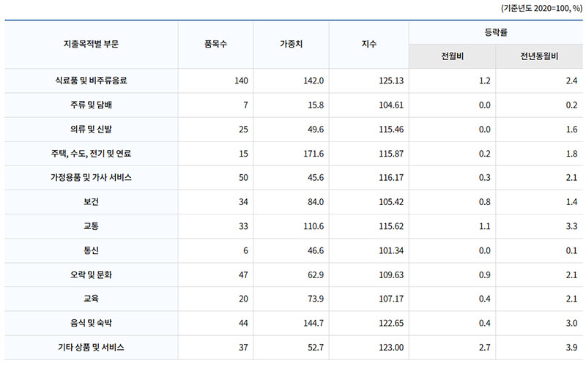Click item count 50 for 가정용품
586x366 pixels.
(243, 177)
